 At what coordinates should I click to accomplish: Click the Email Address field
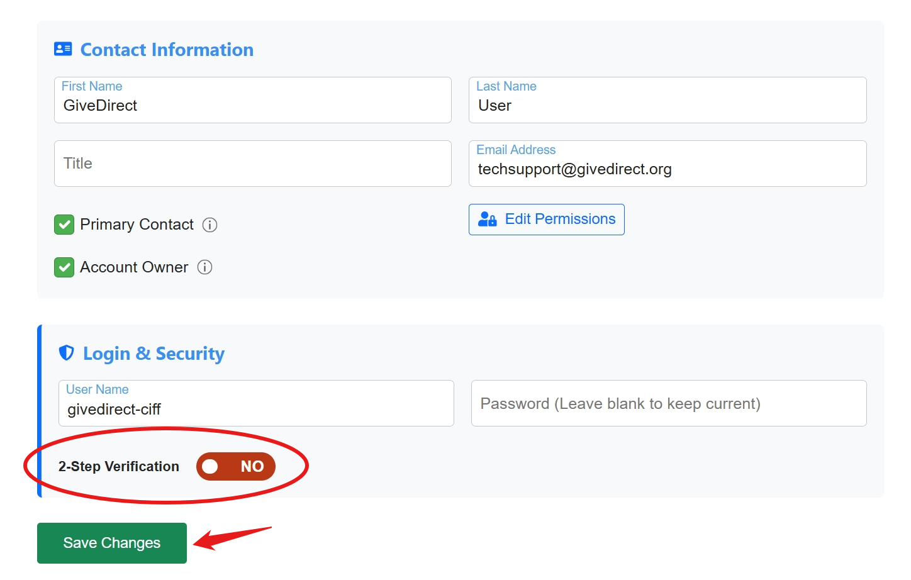click(x=667, y=169)
